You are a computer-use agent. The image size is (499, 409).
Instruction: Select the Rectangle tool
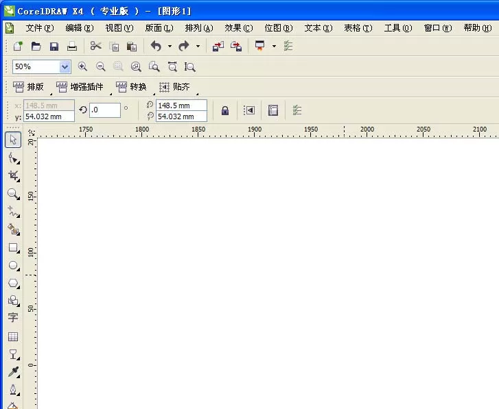click(13, 247)
